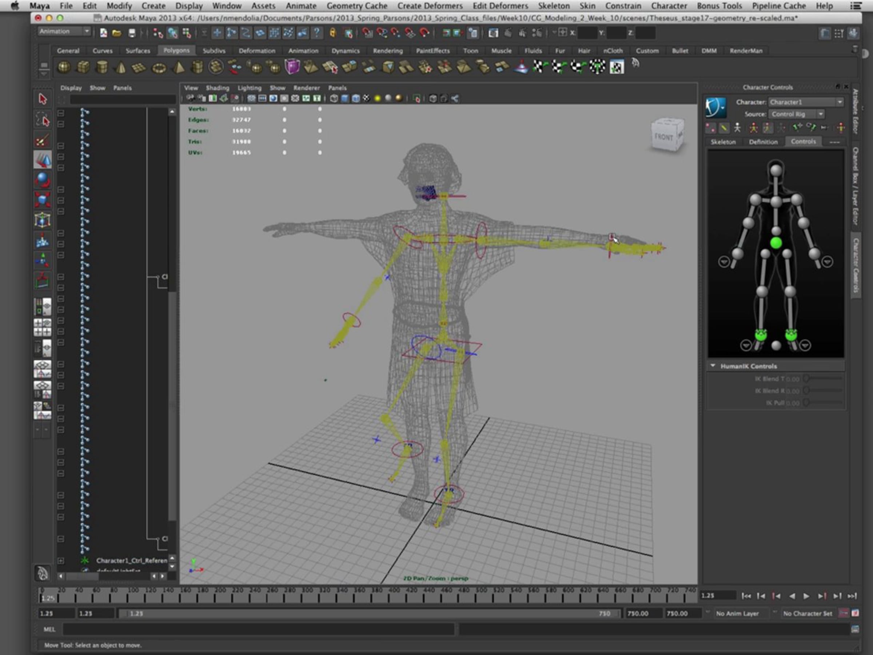Collapse the HumanIK Controls section
Viewport: 873px width, 655px height.
click(713, 366)
